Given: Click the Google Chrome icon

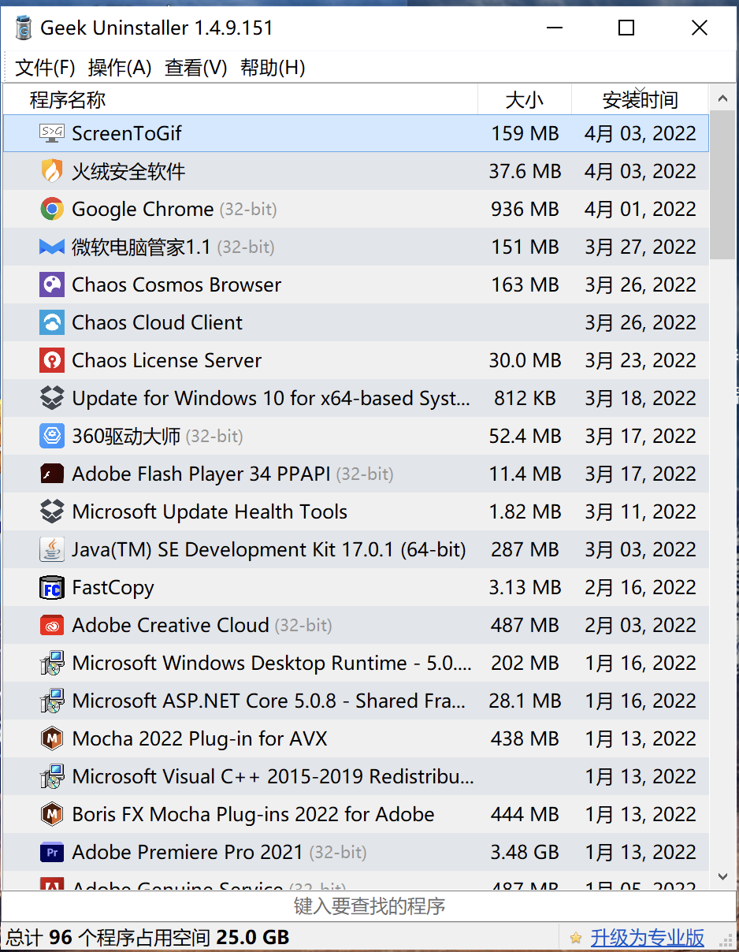Looking at the screenshot, I should [52, 209].
